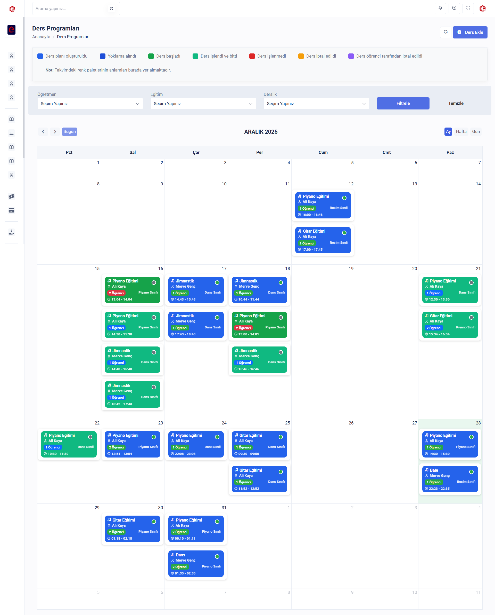Open the Öğretmen selection dropdown
This screenshot has width=495, height=615.
90,104
